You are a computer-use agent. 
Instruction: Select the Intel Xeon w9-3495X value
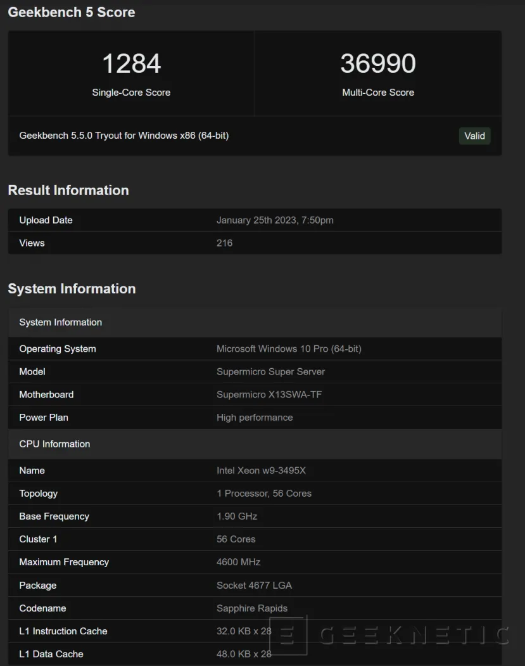261,471
